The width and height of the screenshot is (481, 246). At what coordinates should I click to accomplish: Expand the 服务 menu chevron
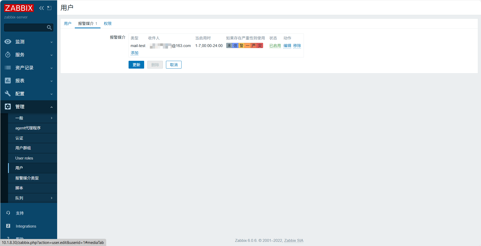point(51,55)
